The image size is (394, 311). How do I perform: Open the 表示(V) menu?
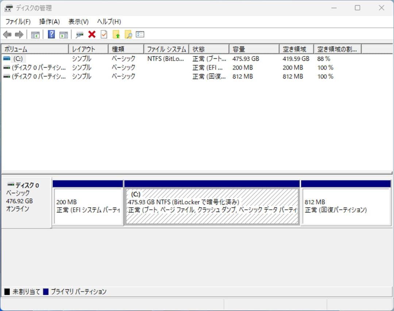click(x=78, y=22)
